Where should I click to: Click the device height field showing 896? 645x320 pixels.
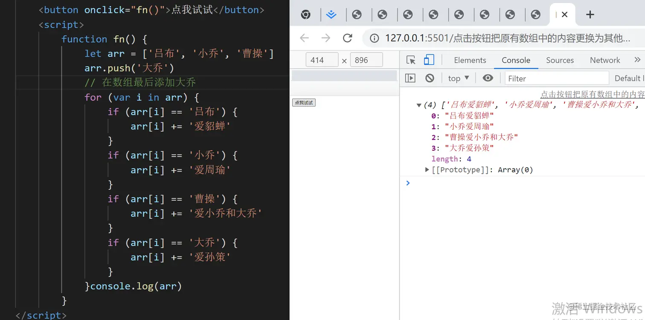[x=366, y=60]
